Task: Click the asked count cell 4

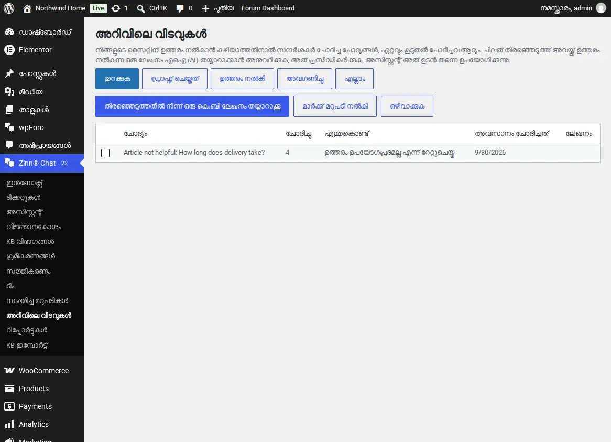Action: 288,153
